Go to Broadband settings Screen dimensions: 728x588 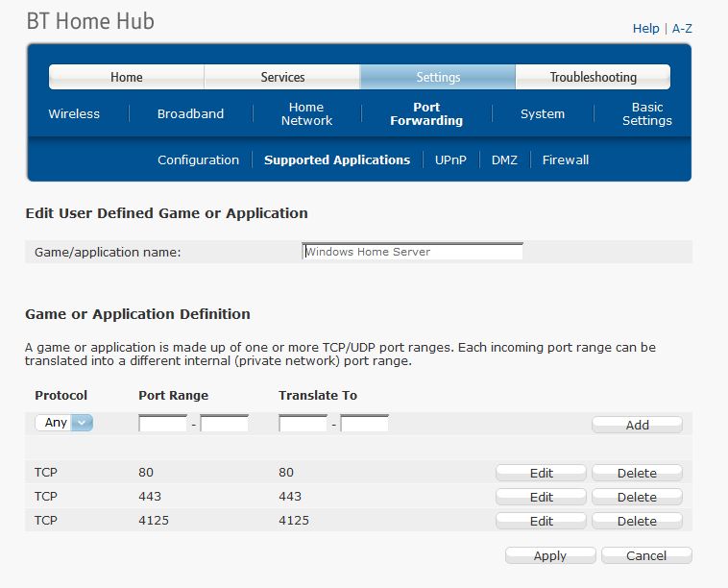190,113
